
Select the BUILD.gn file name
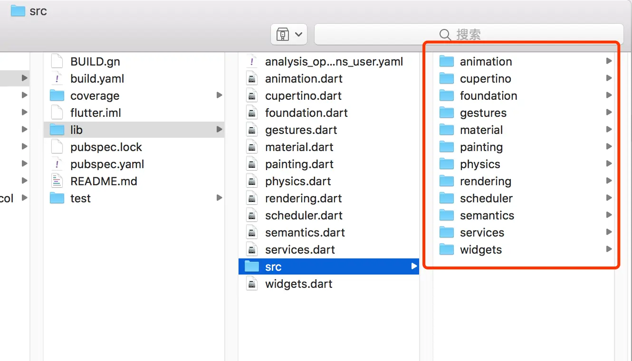pyautogui.click(x=95, y=61)
